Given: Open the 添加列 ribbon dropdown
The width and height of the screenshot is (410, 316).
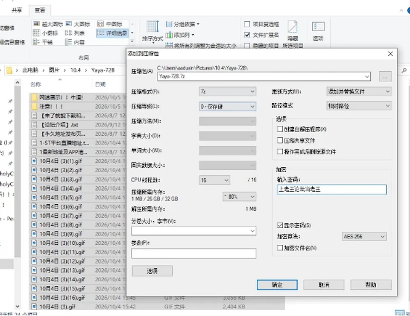Looking at the screenshot, I should pos(180,35).
